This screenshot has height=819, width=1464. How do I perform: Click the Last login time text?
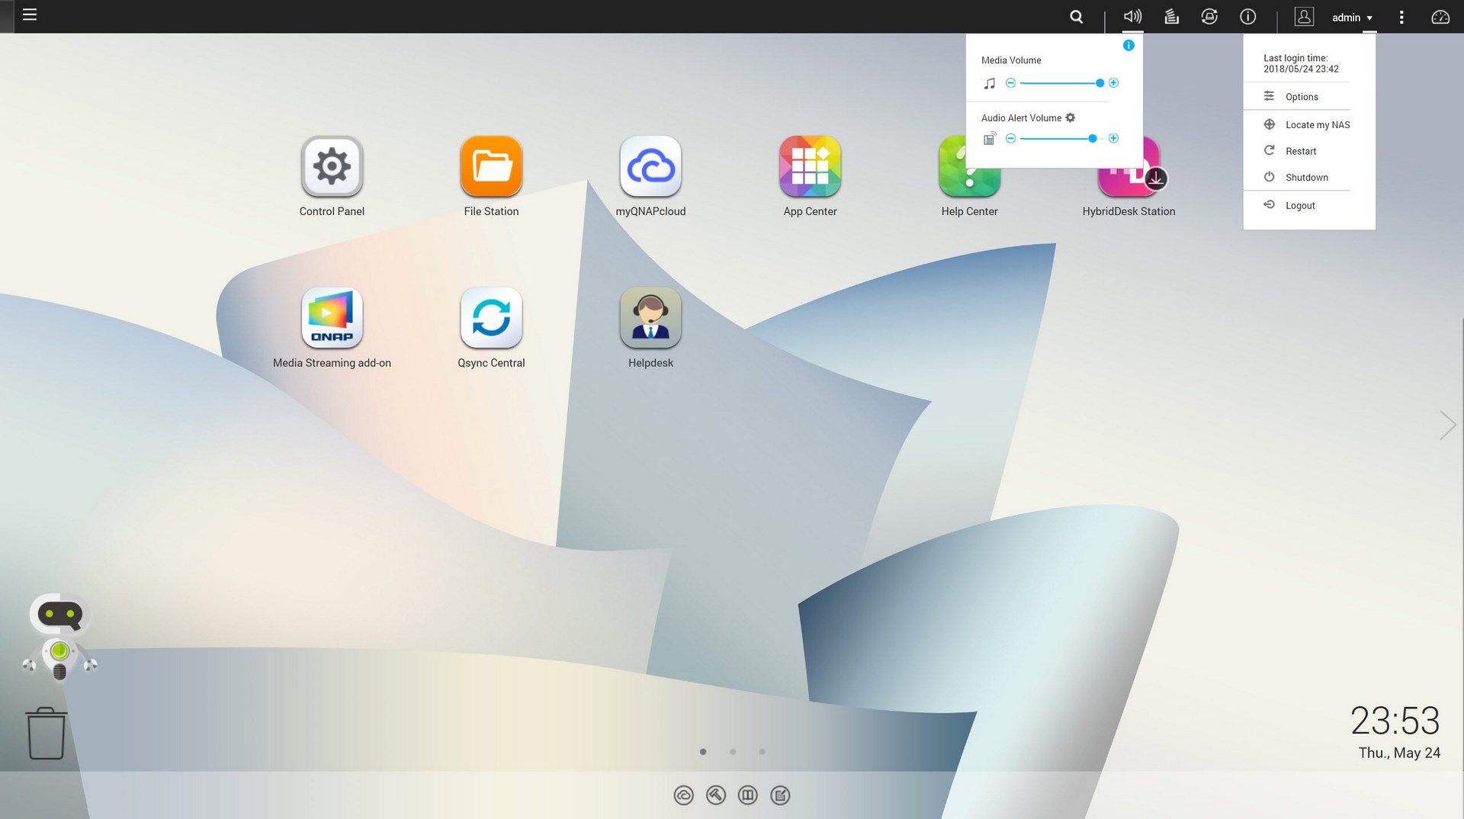(x=1301, y=63)
